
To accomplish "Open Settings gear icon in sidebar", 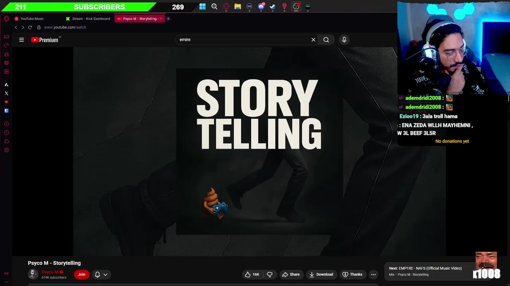I will tap(6, 150).
